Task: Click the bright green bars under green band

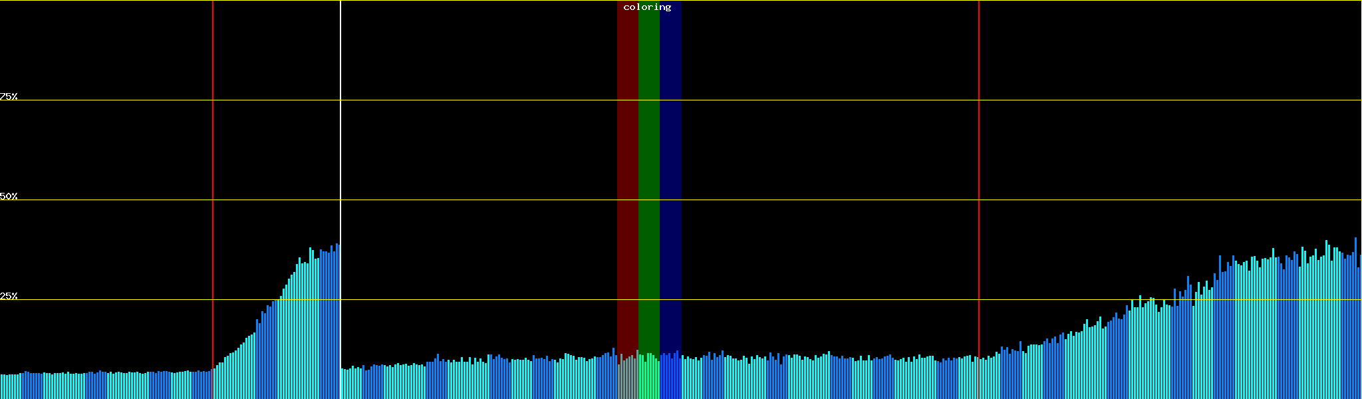Action: click(648, 379)
